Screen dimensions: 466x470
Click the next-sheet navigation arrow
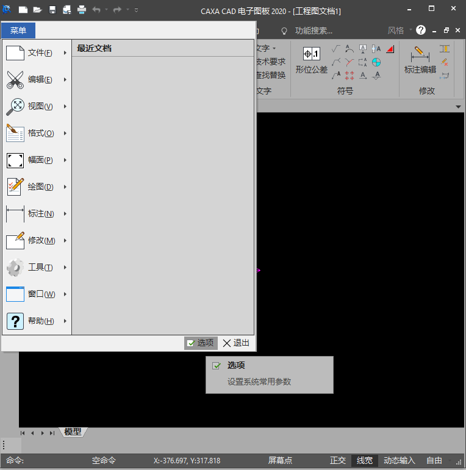(x=42, y=433)
